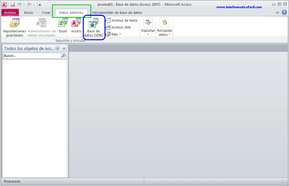This screenshot has width=289, height=186.
Task: Minimize the ribbon with caret button
Action: (x=277, y=13)
